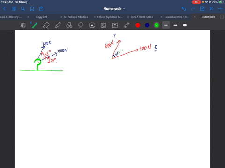Screen dimensions: 225x168
Task: Tap the battery status indicator
Action: pyautogui.click(x=221, y=2)
